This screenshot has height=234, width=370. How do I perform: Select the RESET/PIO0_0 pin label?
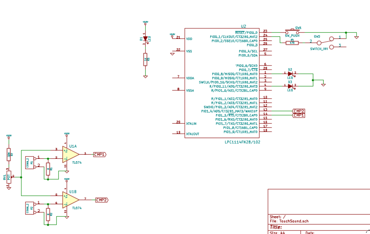coord(246,33)
